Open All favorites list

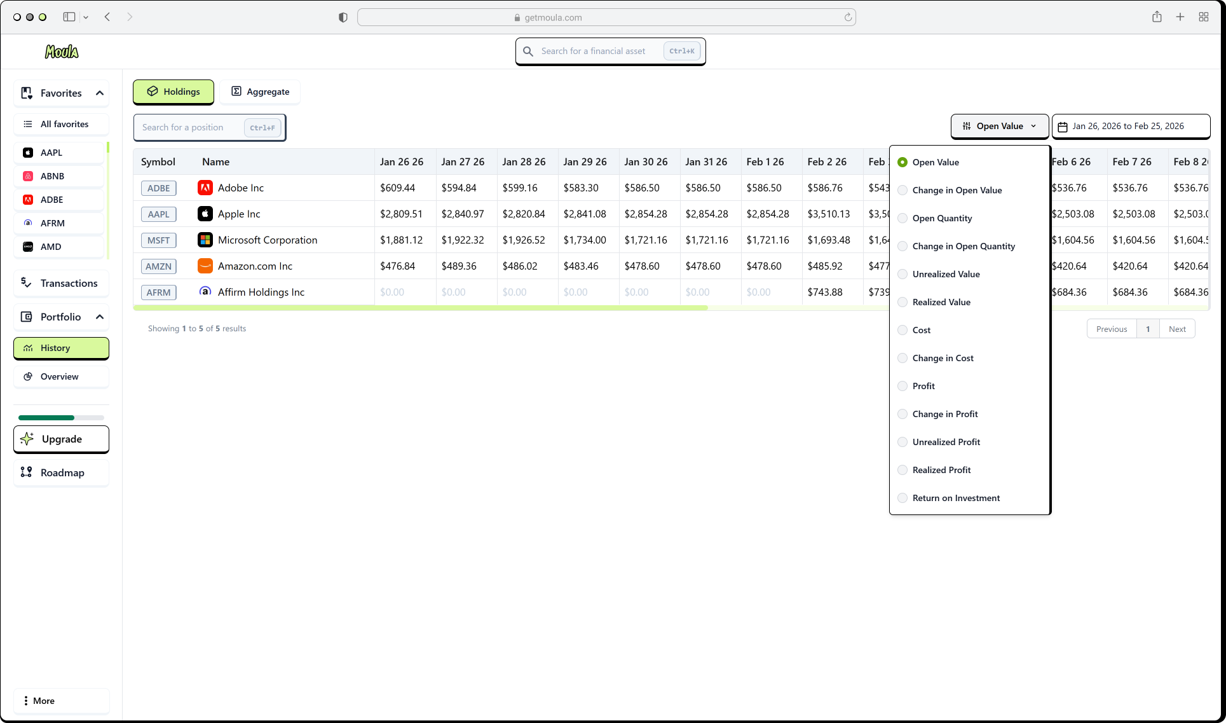61,124
